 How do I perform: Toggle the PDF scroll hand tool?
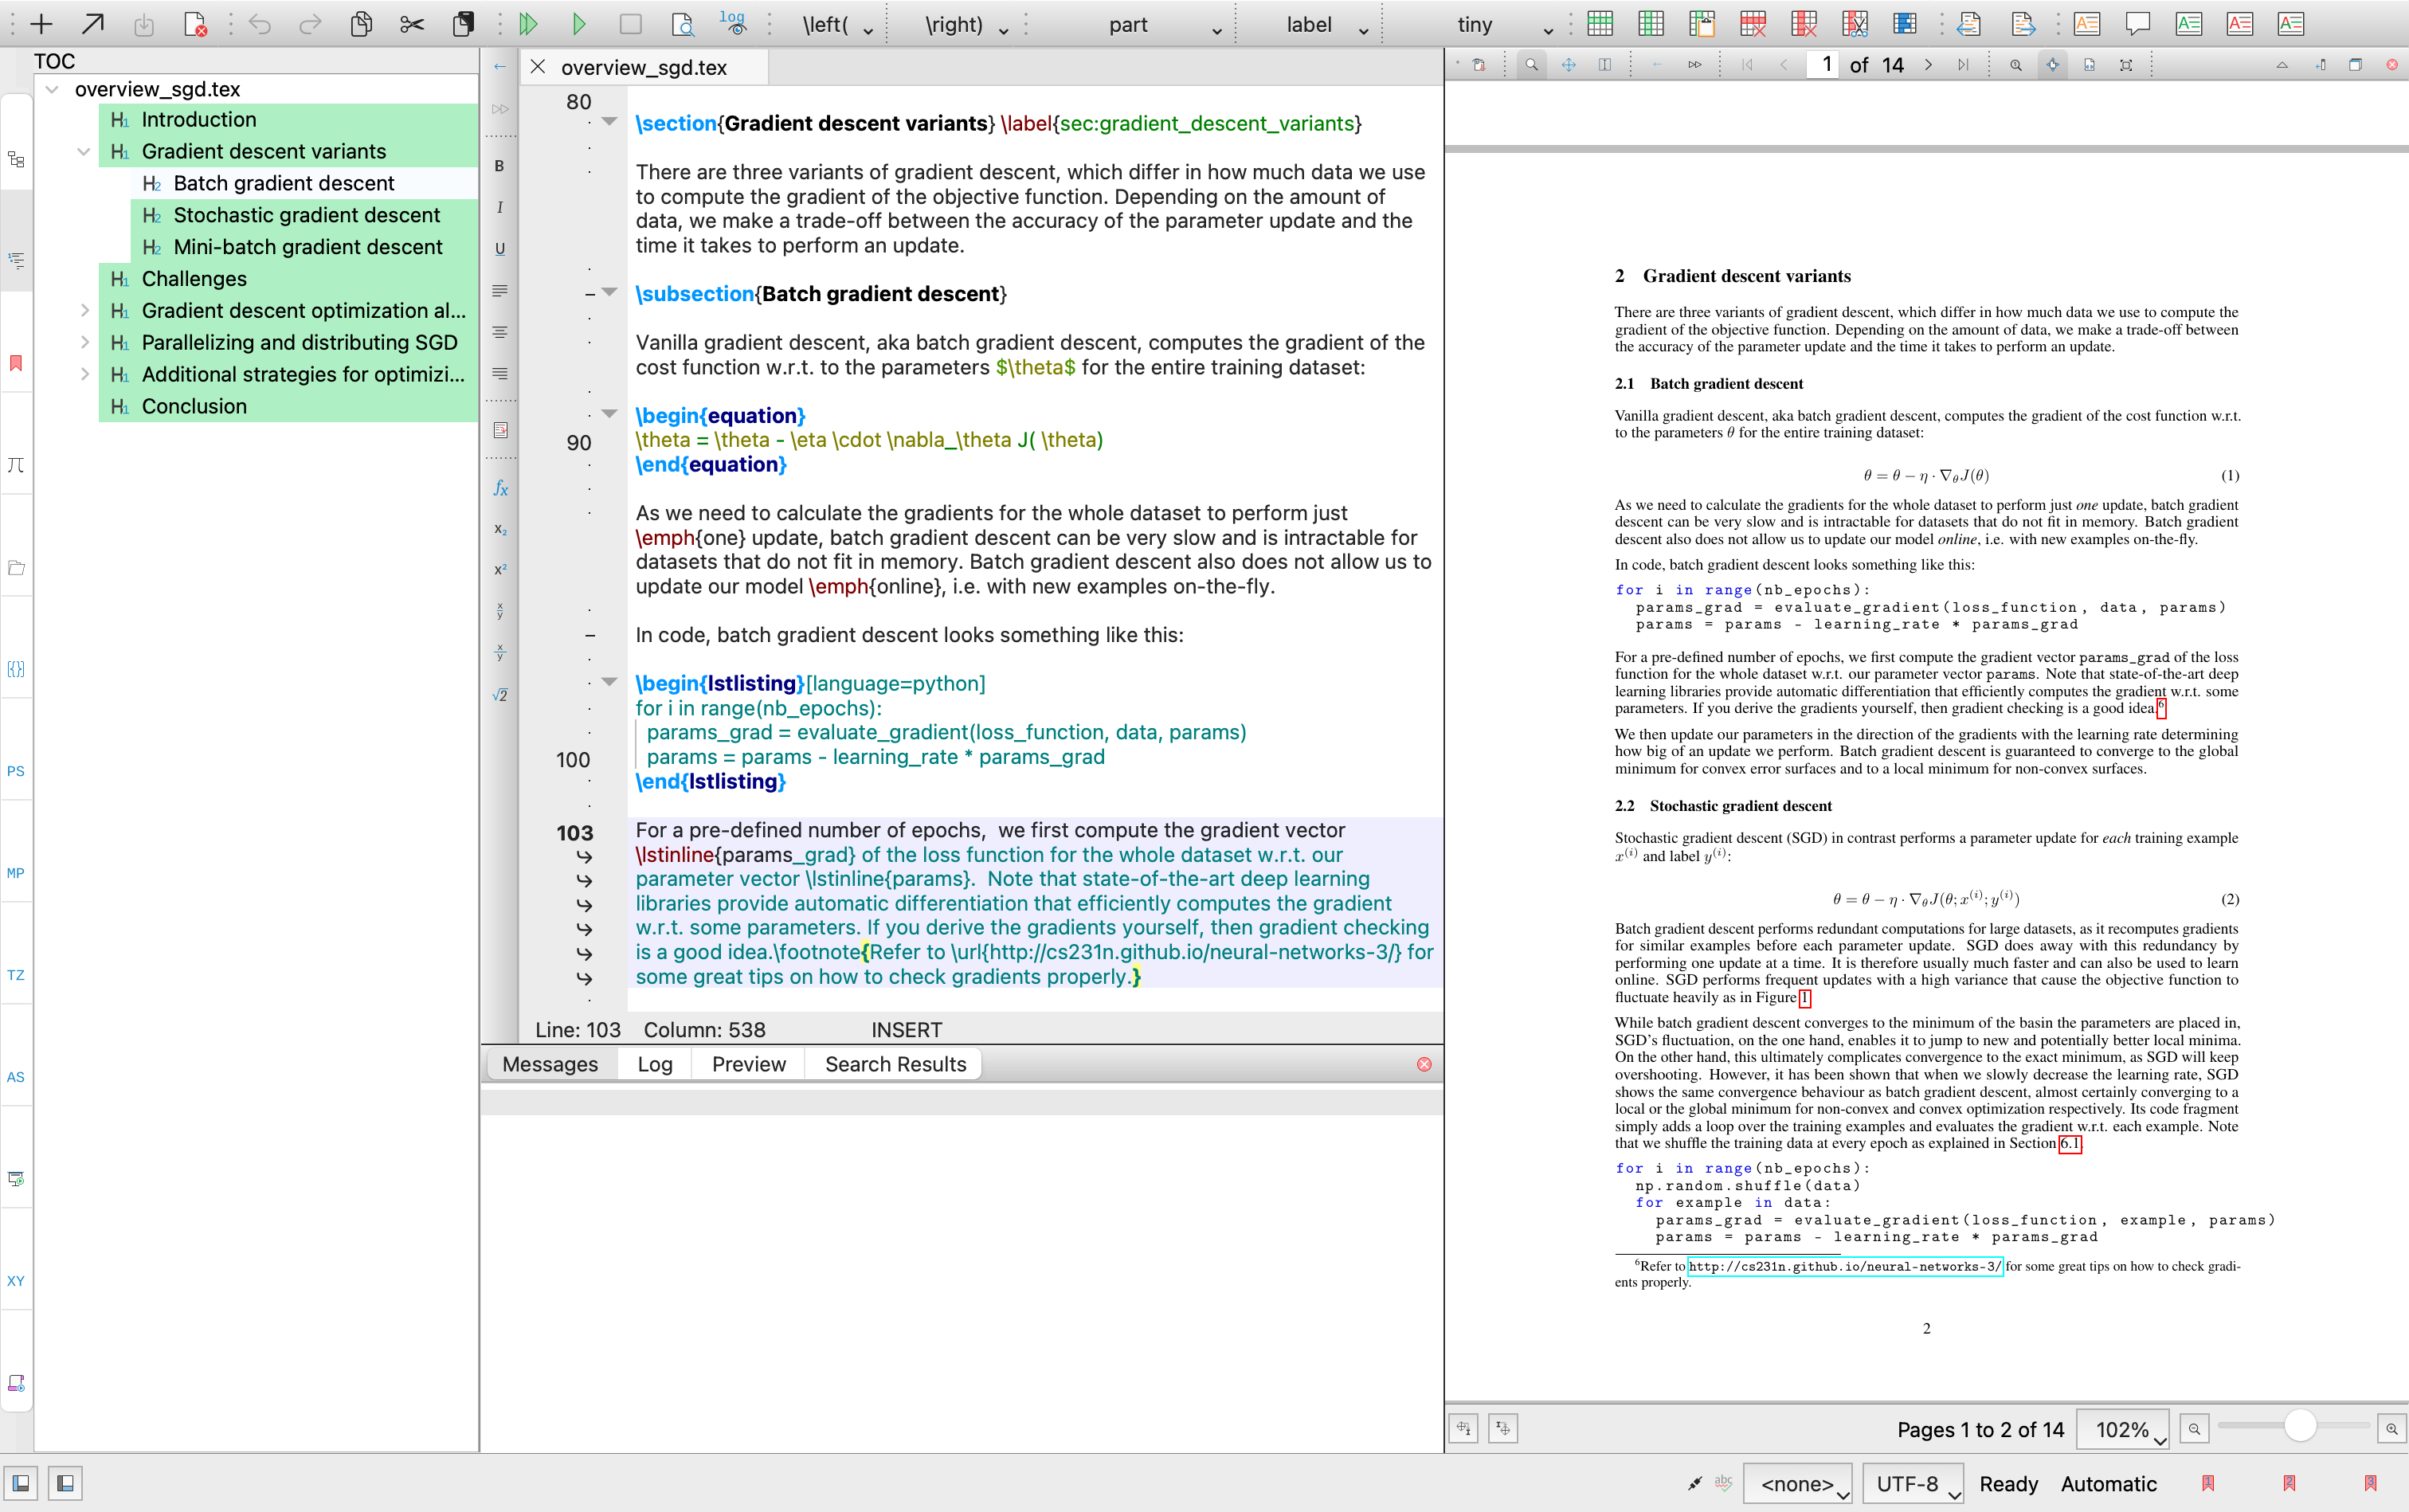1568,65
